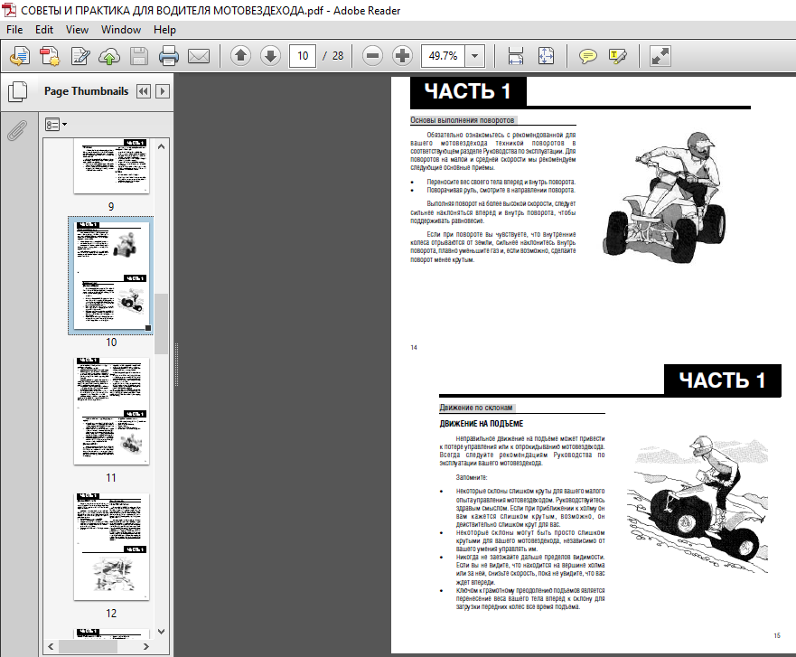Viewport: 796px width, 657px height.
Task: Click the Create PDF online toolbar icon
Action: [x=20, y=56]
